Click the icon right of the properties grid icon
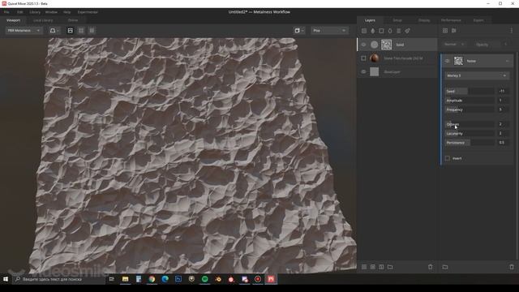The width and height of the screenshot is (519, 292). point(454,31)
